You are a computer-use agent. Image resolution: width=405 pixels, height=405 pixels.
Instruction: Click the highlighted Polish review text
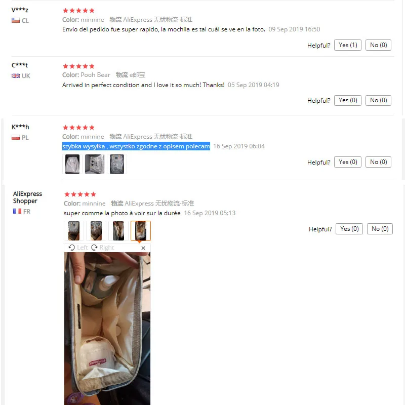136,146
